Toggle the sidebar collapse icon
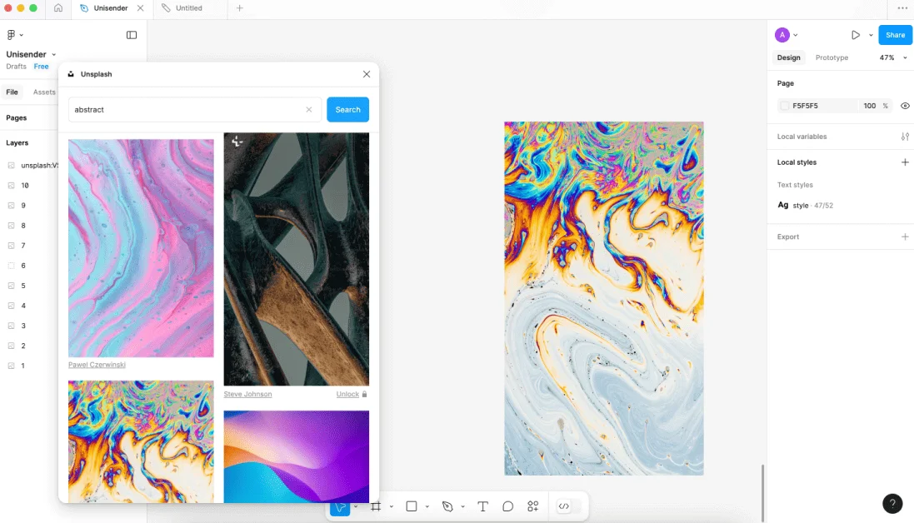This screenshot has height=523, width=914. click(x=132, y=35)
